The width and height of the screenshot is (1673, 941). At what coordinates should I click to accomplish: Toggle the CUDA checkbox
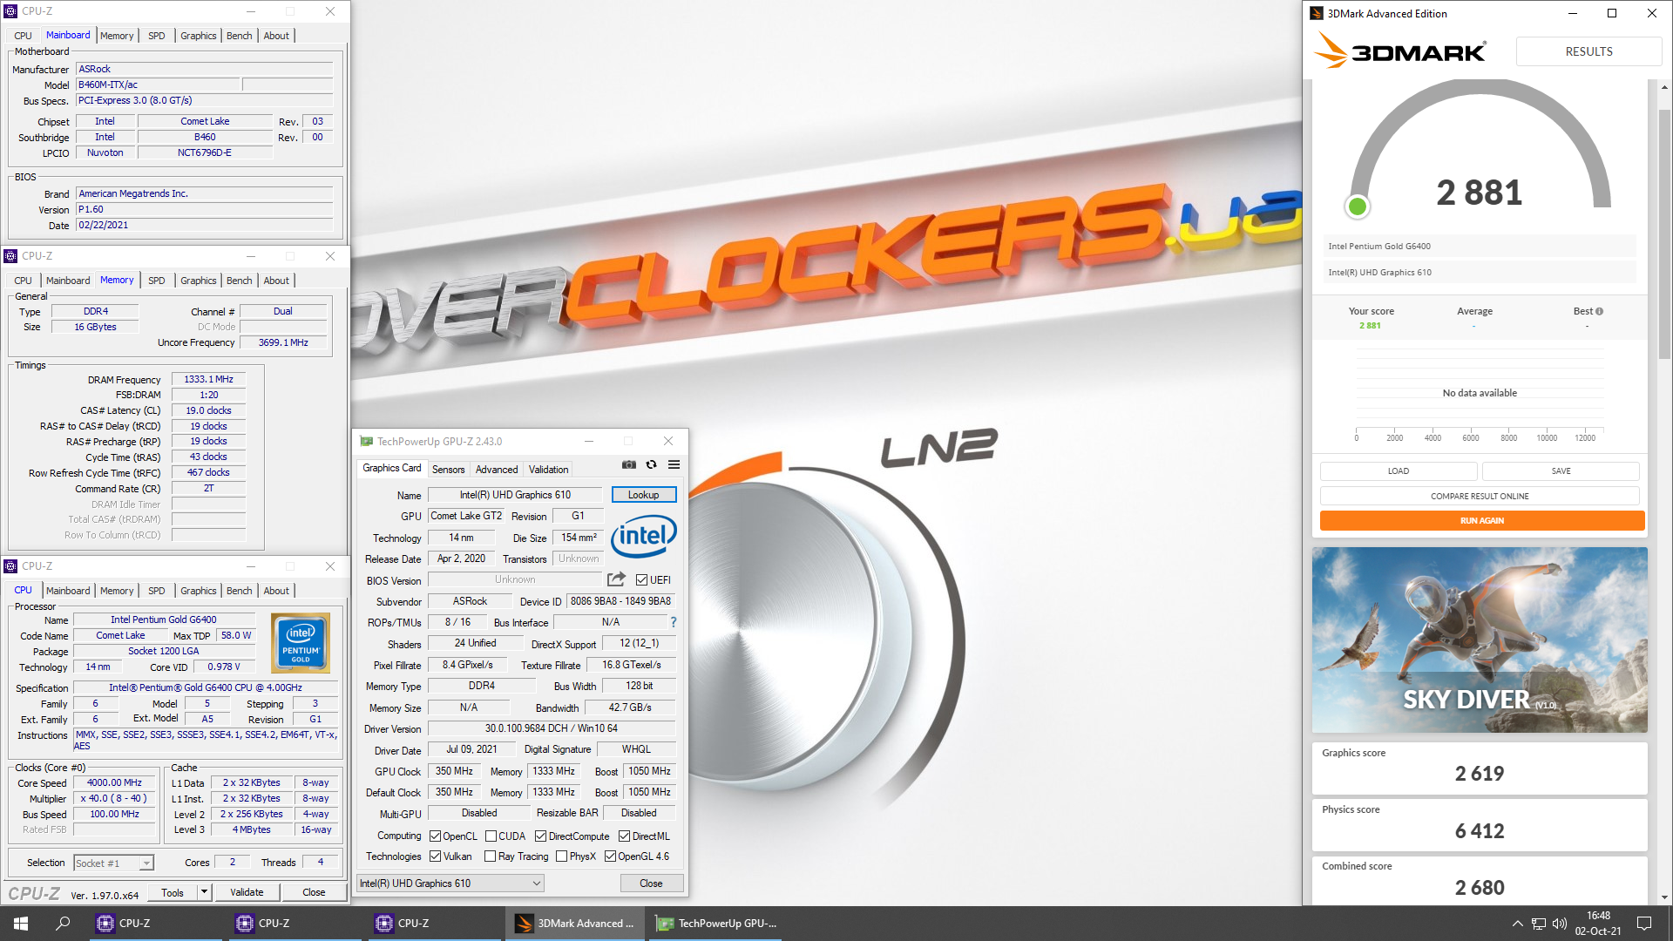pyautogui.click(x=491, y=836)
